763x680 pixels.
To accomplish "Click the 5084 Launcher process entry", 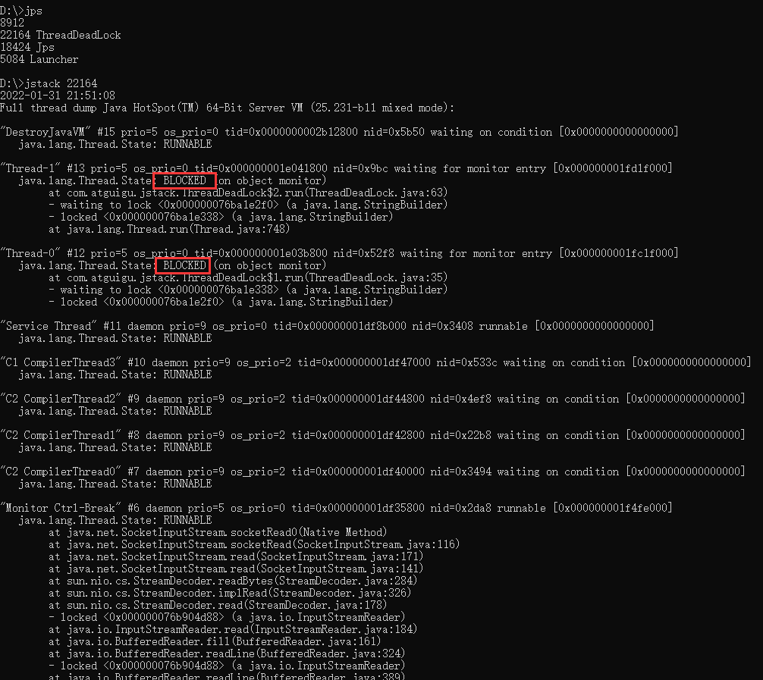I will pyautogui.click(x=39, y=59).
